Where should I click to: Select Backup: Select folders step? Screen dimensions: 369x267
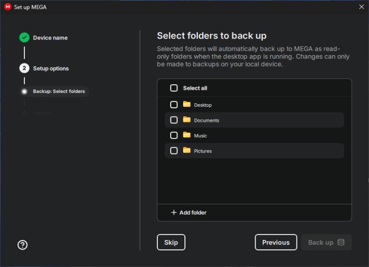54,91
